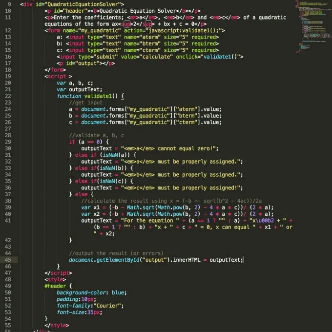The image size is (332, 332).
Task: Click the \u00b2 escape sequence
Action: (265, 221)
